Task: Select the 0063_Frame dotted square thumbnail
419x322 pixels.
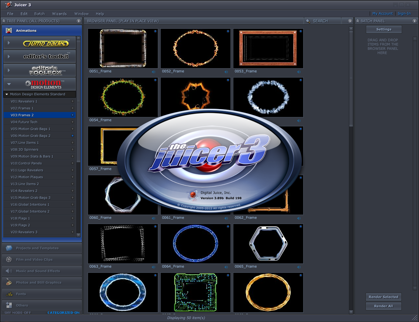Action: pos(123,244)
